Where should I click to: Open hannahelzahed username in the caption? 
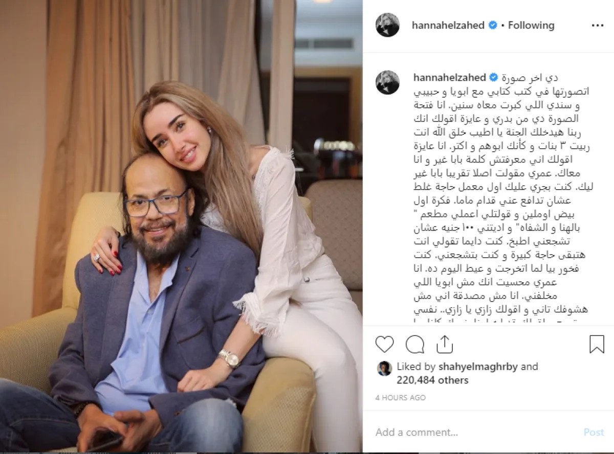pos(449,78)
